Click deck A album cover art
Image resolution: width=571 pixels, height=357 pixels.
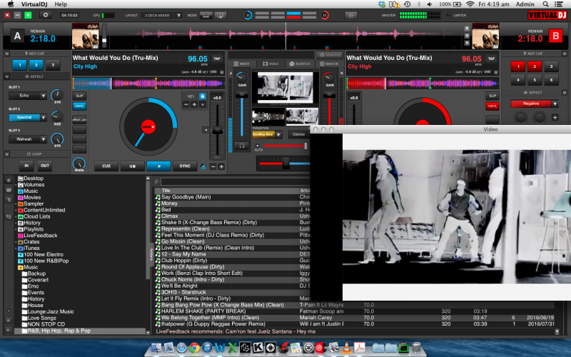coord(85,36)
